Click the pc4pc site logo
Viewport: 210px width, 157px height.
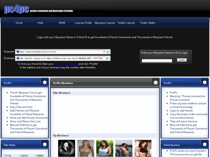pyautogui.click(x=16, y=9)
